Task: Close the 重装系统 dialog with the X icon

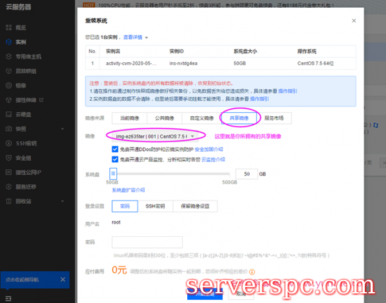Action: pyautogui.click(x=353, y=21)
